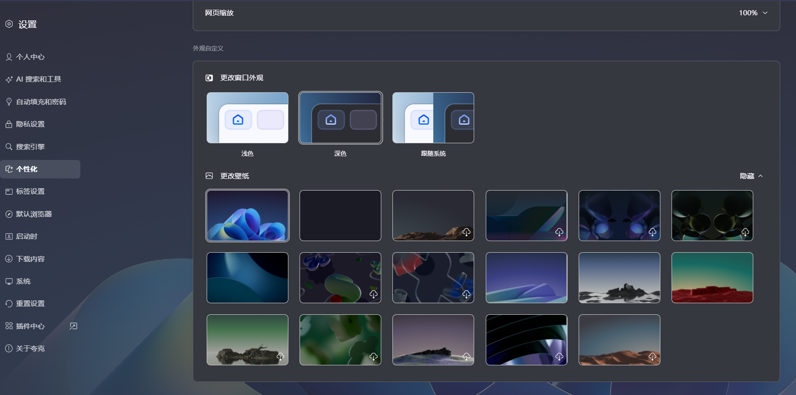
Task: Click the 系统 monitor icon
Action: click(x=9, y=281)
